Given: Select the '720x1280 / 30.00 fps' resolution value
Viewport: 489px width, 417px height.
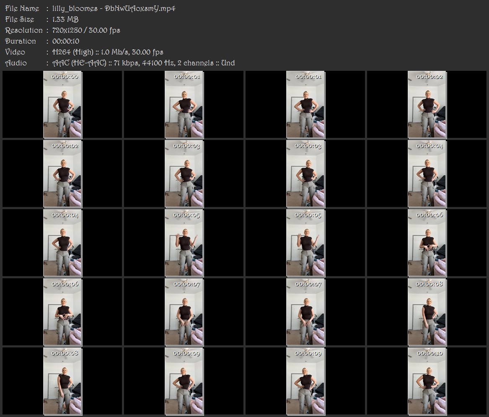Looking at the screenshot, I should (86, 30).
